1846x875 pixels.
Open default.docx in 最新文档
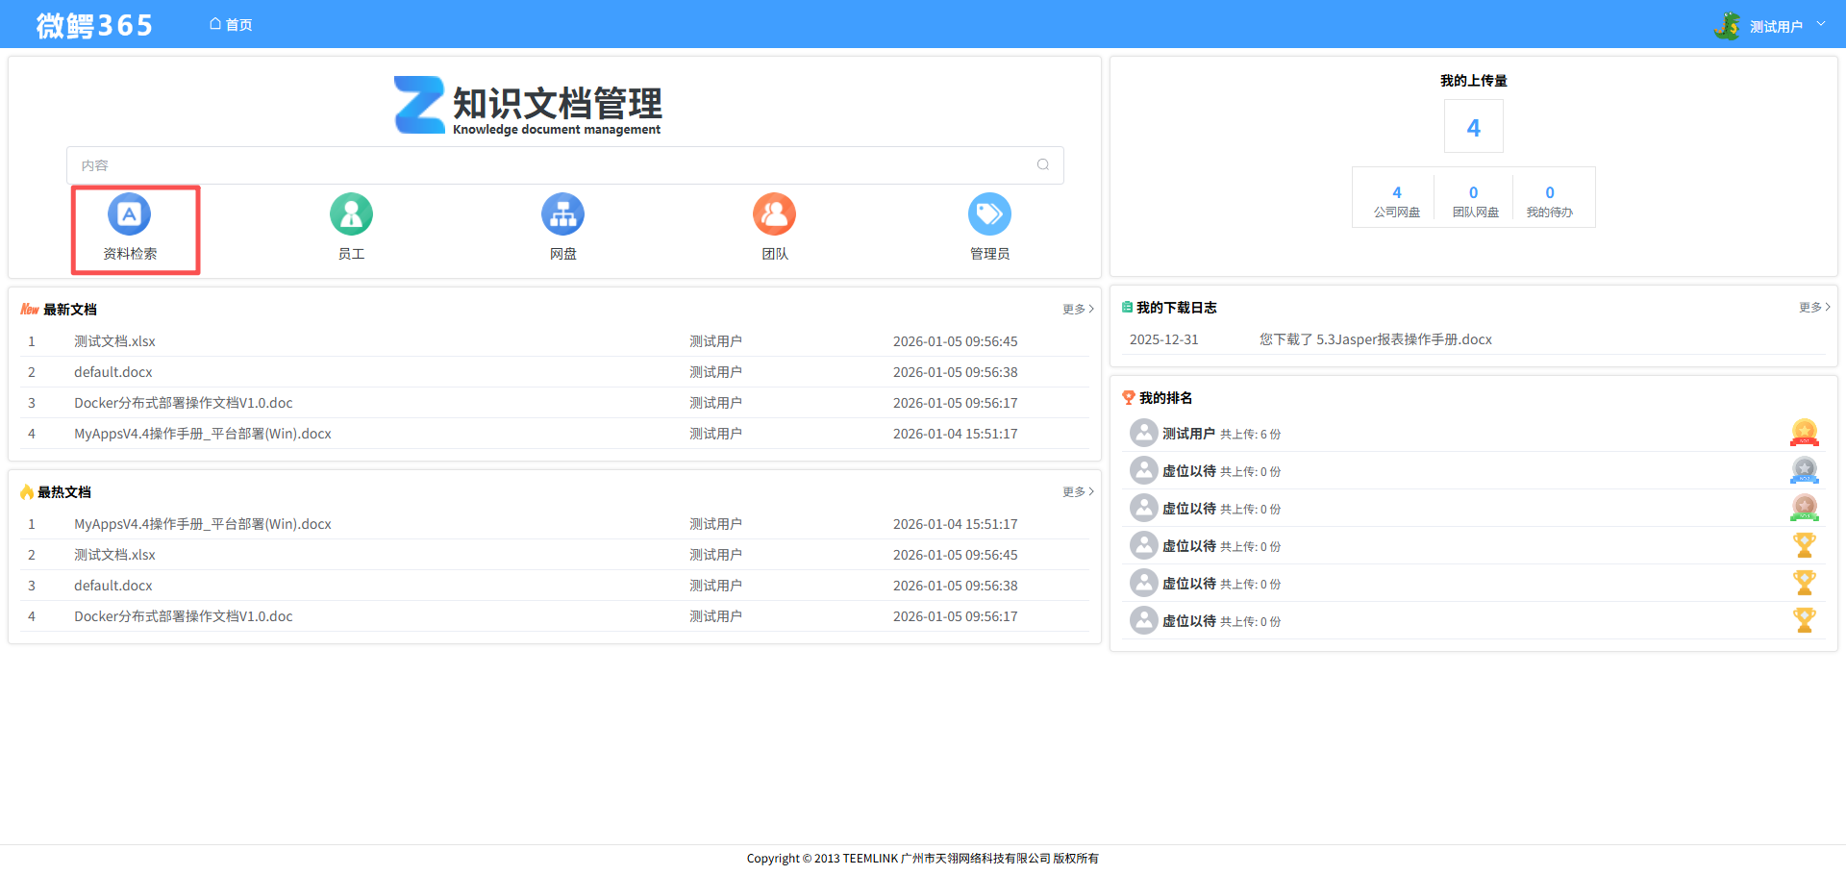(x=113, y=372)
